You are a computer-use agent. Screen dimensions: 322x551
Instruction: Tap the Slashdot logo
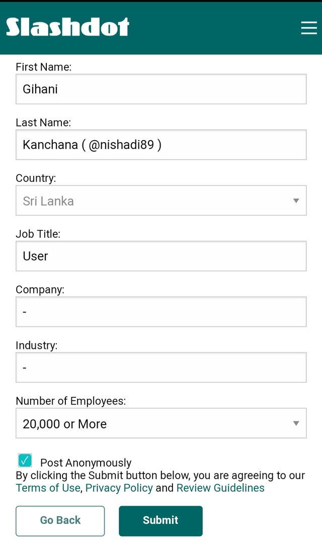68,27
